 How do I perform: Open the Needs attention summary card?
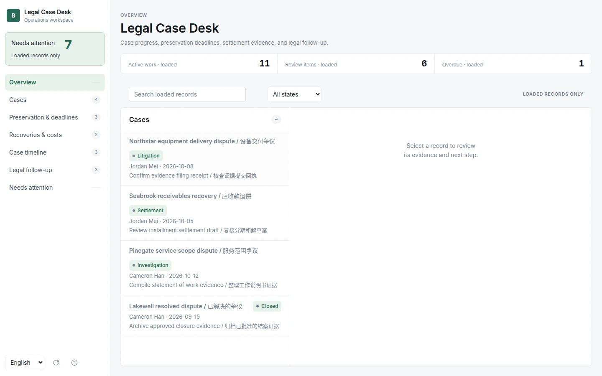pos(55,49)
